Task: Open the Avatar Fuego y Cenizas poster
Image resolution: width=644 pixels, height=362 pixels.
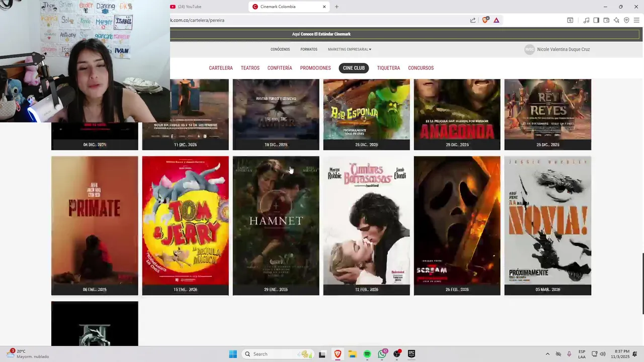Action: [276, 114]
